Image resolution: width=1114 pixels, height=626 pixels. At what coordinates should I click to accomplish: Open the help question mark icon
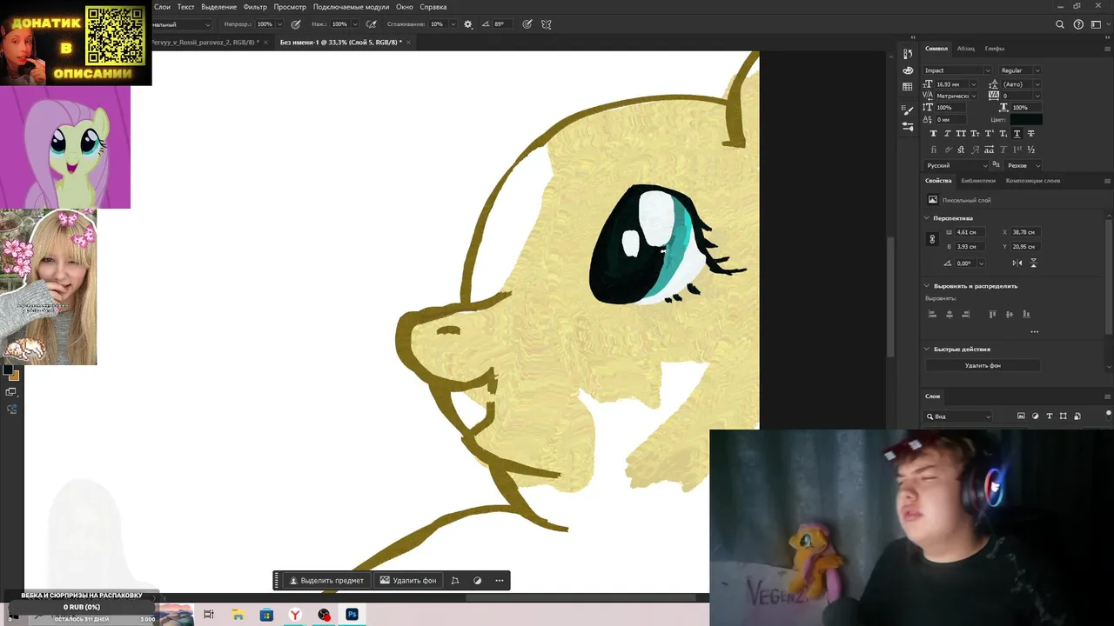1079,24
